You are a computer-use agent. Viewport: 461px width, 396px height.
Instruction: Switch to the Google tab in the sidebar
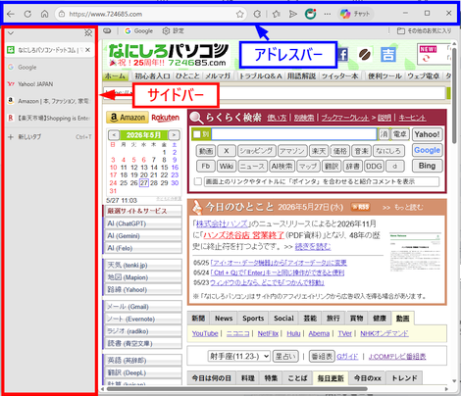point(49,67)
